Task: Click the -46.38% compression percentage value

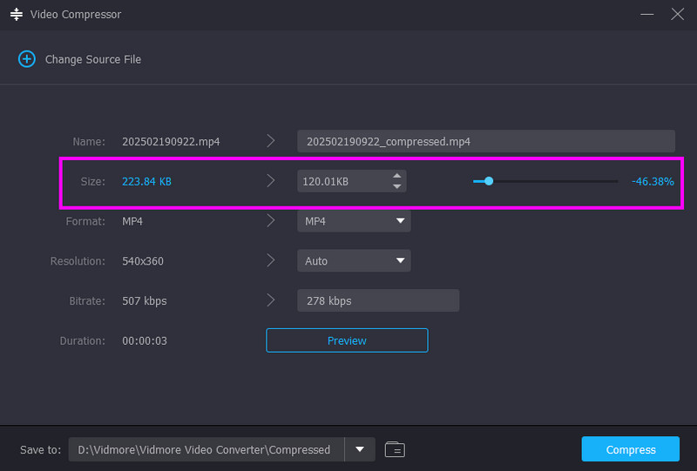Action: (653, 181)
